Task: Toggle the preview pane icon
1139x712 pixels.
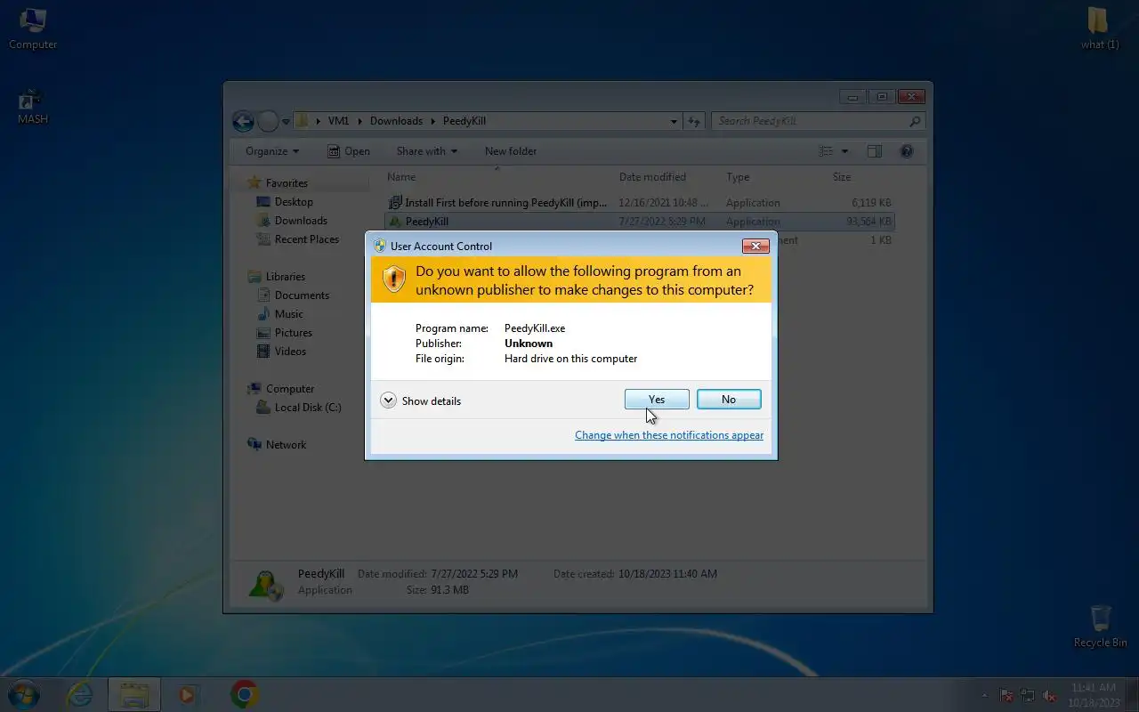Action: tap(875, 151)
